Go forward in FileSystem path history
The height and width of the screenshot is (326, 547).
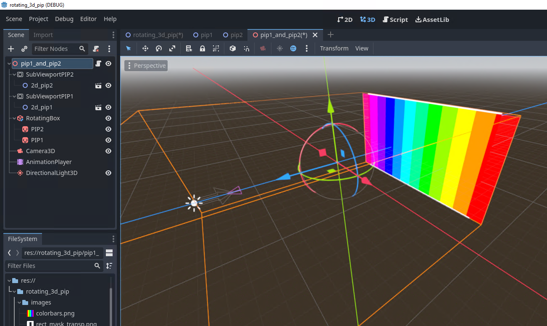click(17, 253)
